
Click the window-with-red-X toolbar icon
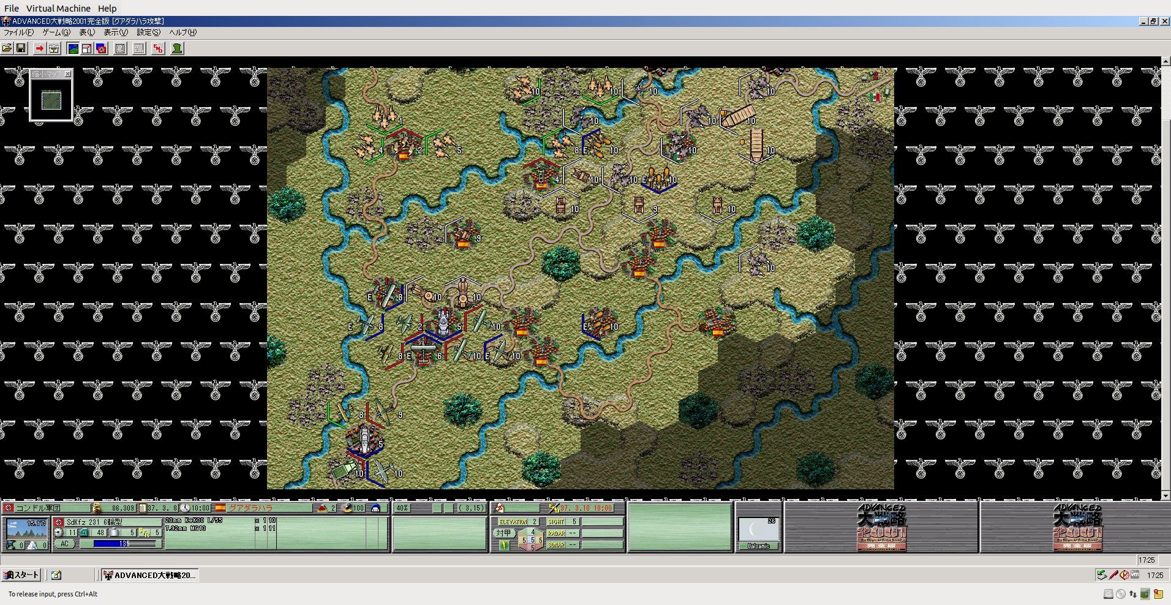[x=87, y=48]
